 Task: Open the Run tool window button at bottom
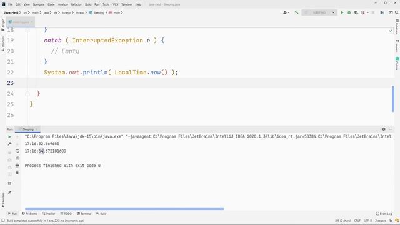[x=12, y=214]
